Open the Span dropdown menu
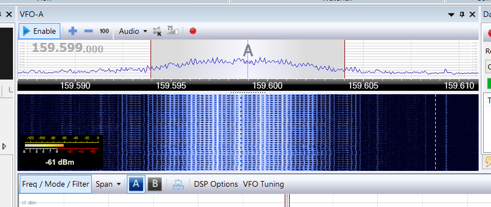This screenshot has height=207, width=491. click(x=108, y=184)
